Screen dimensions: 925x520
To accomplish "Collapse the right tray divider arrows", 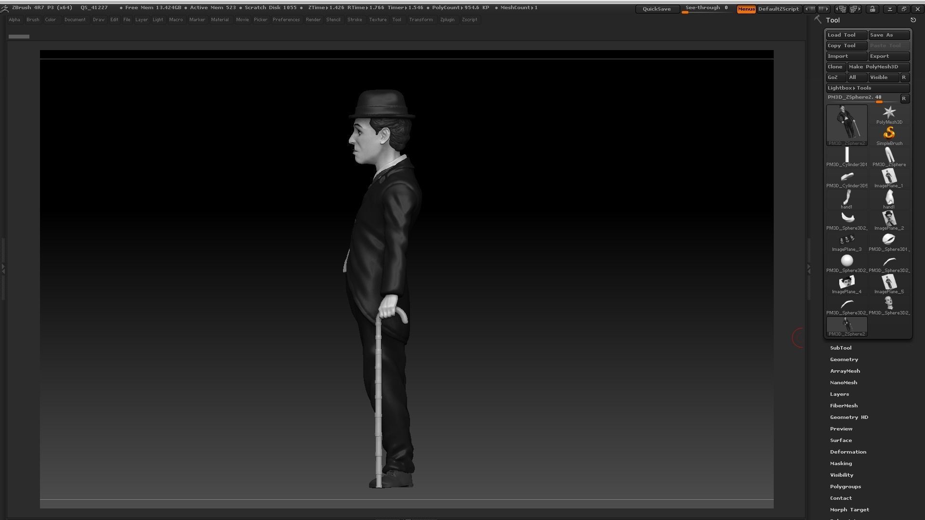I will (x=809, y=269).
